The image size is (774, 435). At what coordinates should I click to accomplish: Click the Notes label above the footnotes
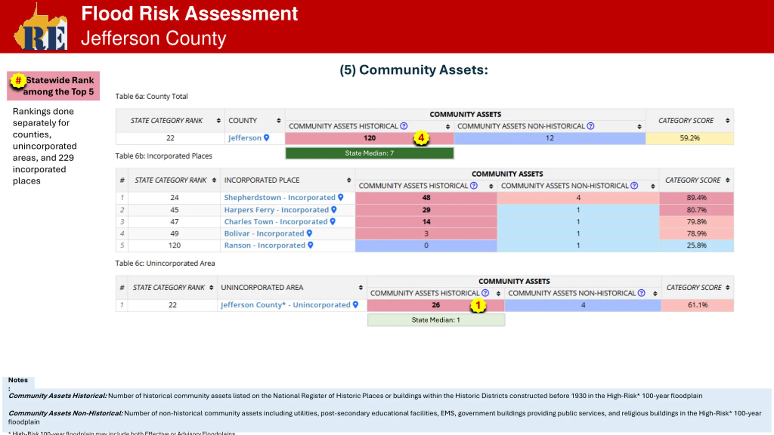point(18,380)
